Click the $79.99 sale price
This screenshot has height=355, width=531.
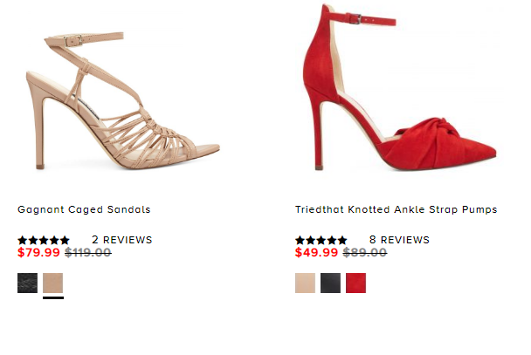[x=38, y=252]
